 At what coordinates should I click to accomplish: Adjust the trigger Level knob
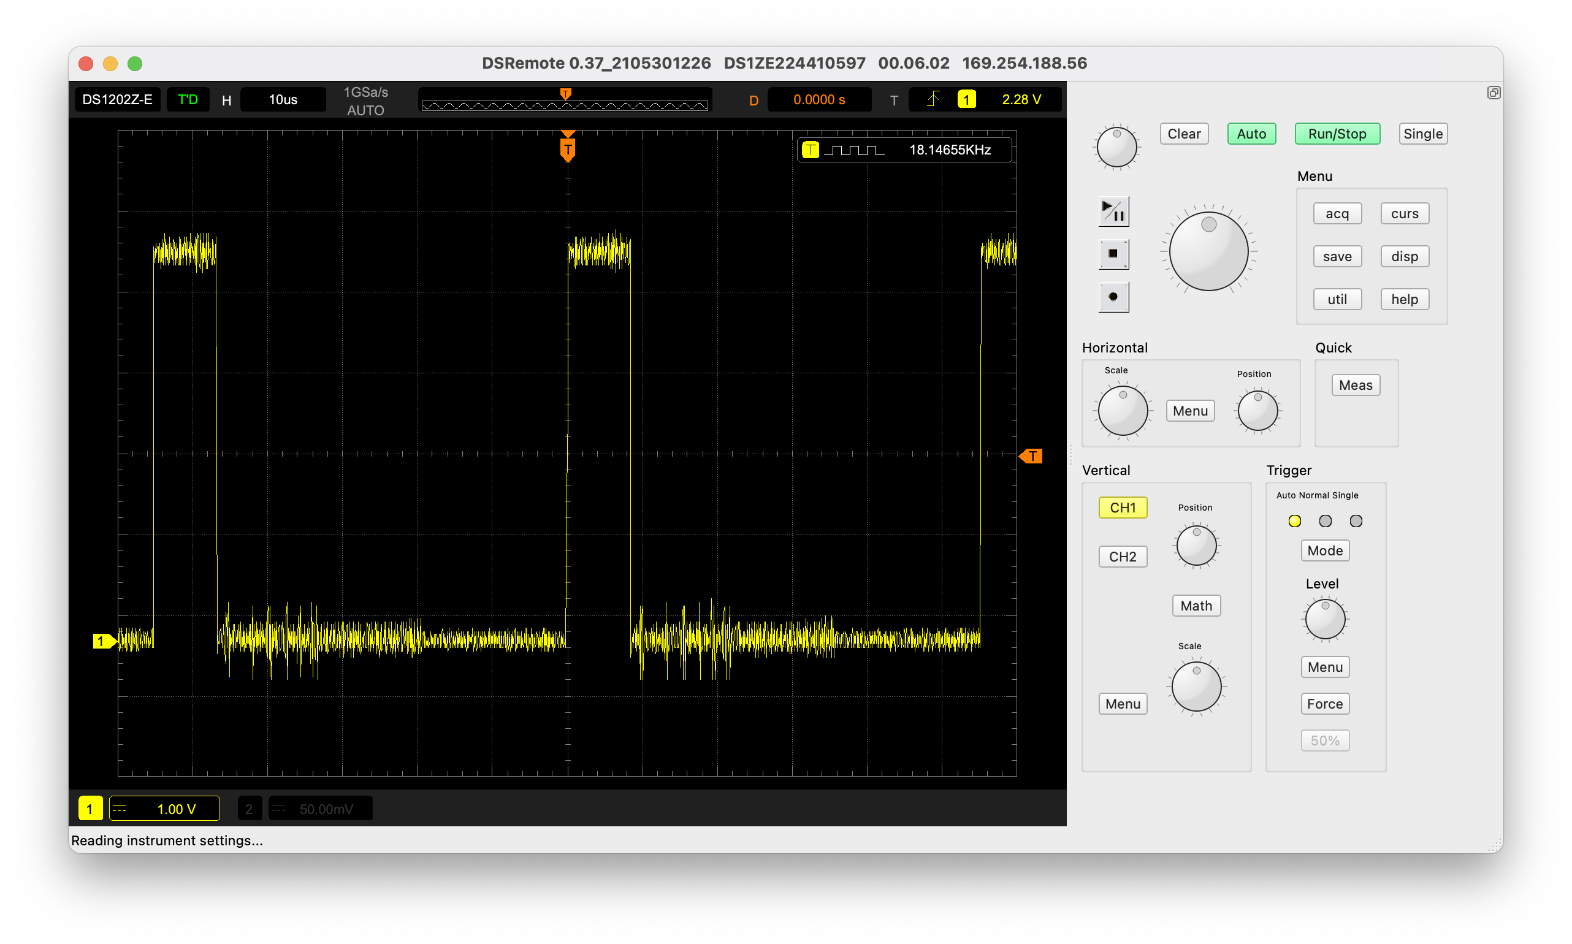[1324, 619]
